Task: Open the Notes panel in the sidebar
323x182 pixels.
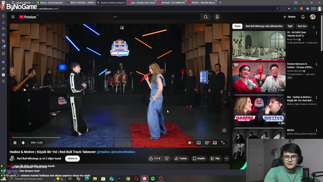Action: tap(3, 35)
